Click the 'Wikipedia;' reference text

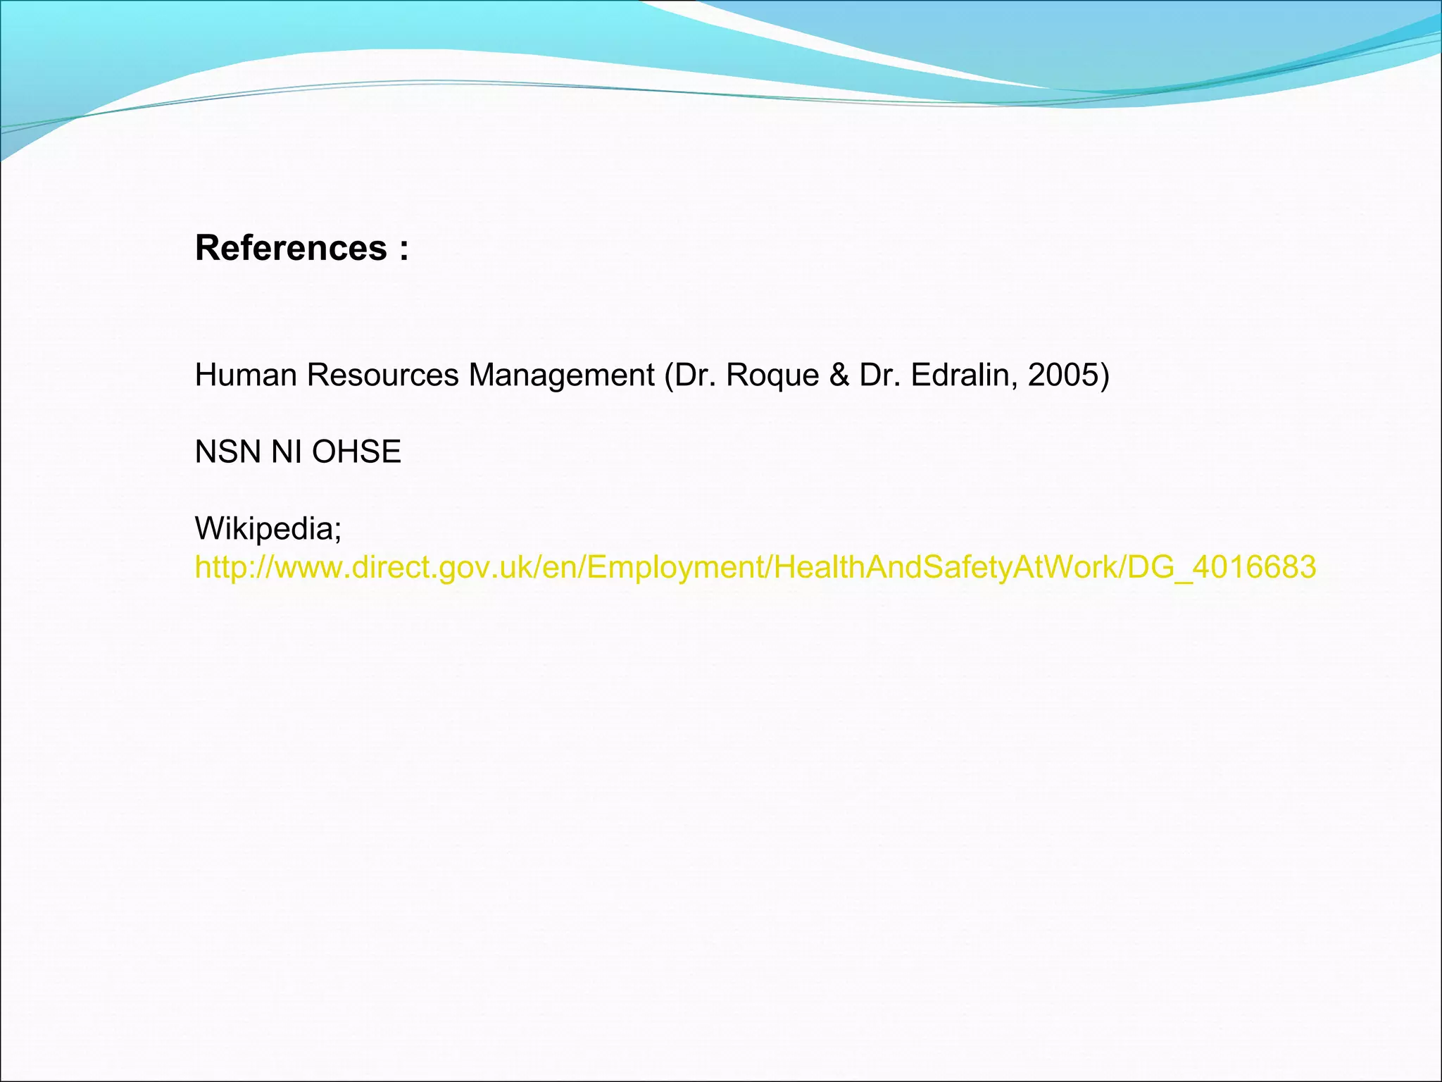click(x=268, y=529)
